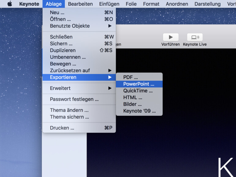This screenshot has height=177, width=236.
Task: Open the Folie menu
Action: click(131, 4)
